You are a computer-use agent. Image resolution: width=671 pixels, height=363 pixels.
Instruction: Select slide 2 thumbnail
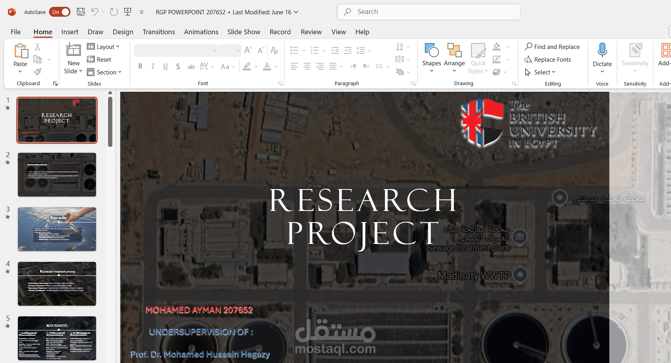[57, 175]
